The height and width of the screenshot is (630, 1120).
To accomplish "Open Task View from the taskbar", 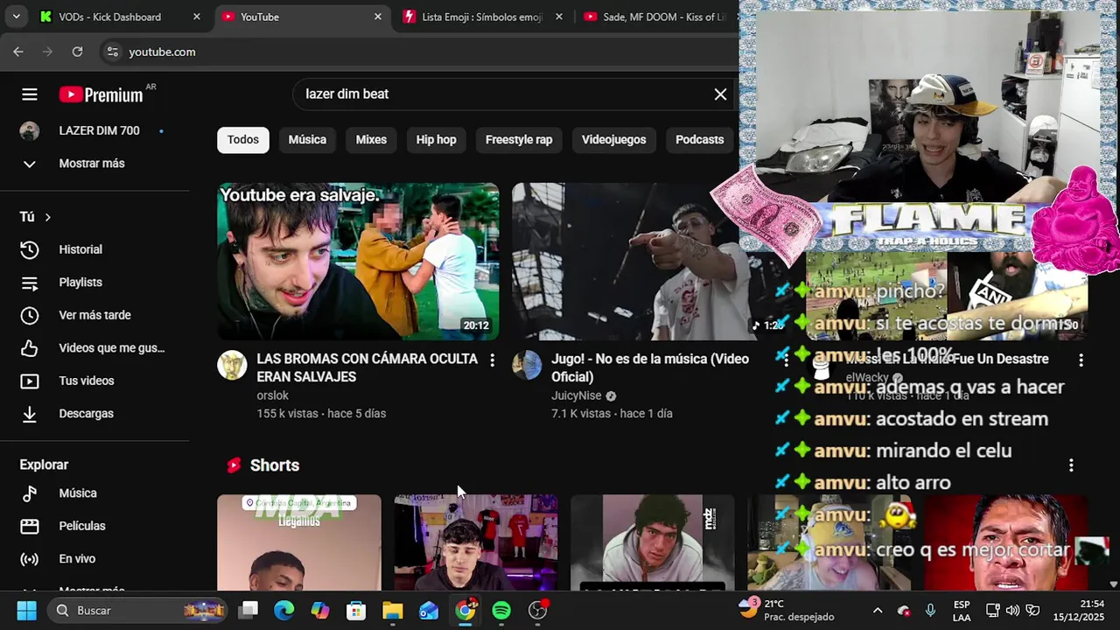I will tap(248, 611).
